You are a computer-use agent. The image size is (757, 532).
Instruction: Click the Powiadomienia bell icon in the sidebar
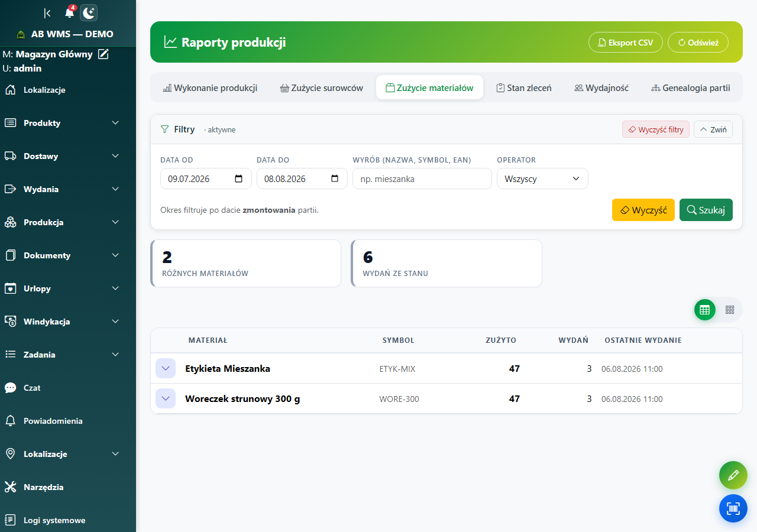click(10, 421)
